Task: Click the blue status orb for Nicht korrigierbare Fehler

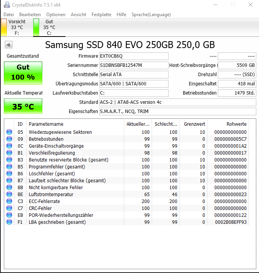Action: [x=9, y=187]
